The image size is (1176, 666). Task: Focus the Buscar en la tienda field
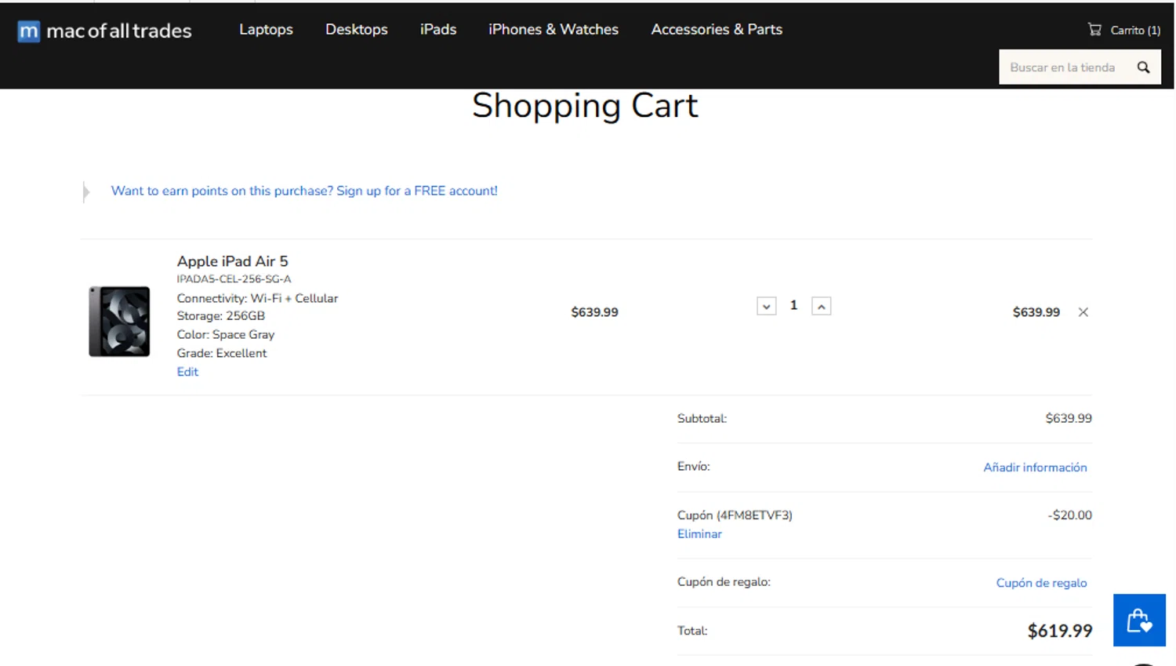tap(1063, 67)
